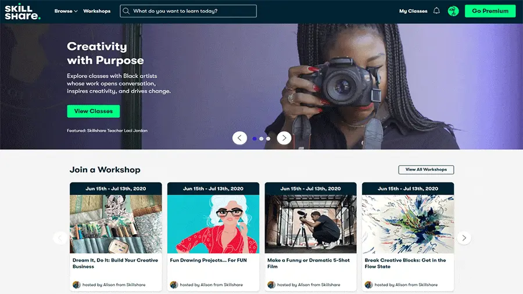The height and width of the screenshot is (294, 523).
Task: Open 'Break Creative Blocks: Get in the Flow State' title
Action: click(x=405, y=263)
